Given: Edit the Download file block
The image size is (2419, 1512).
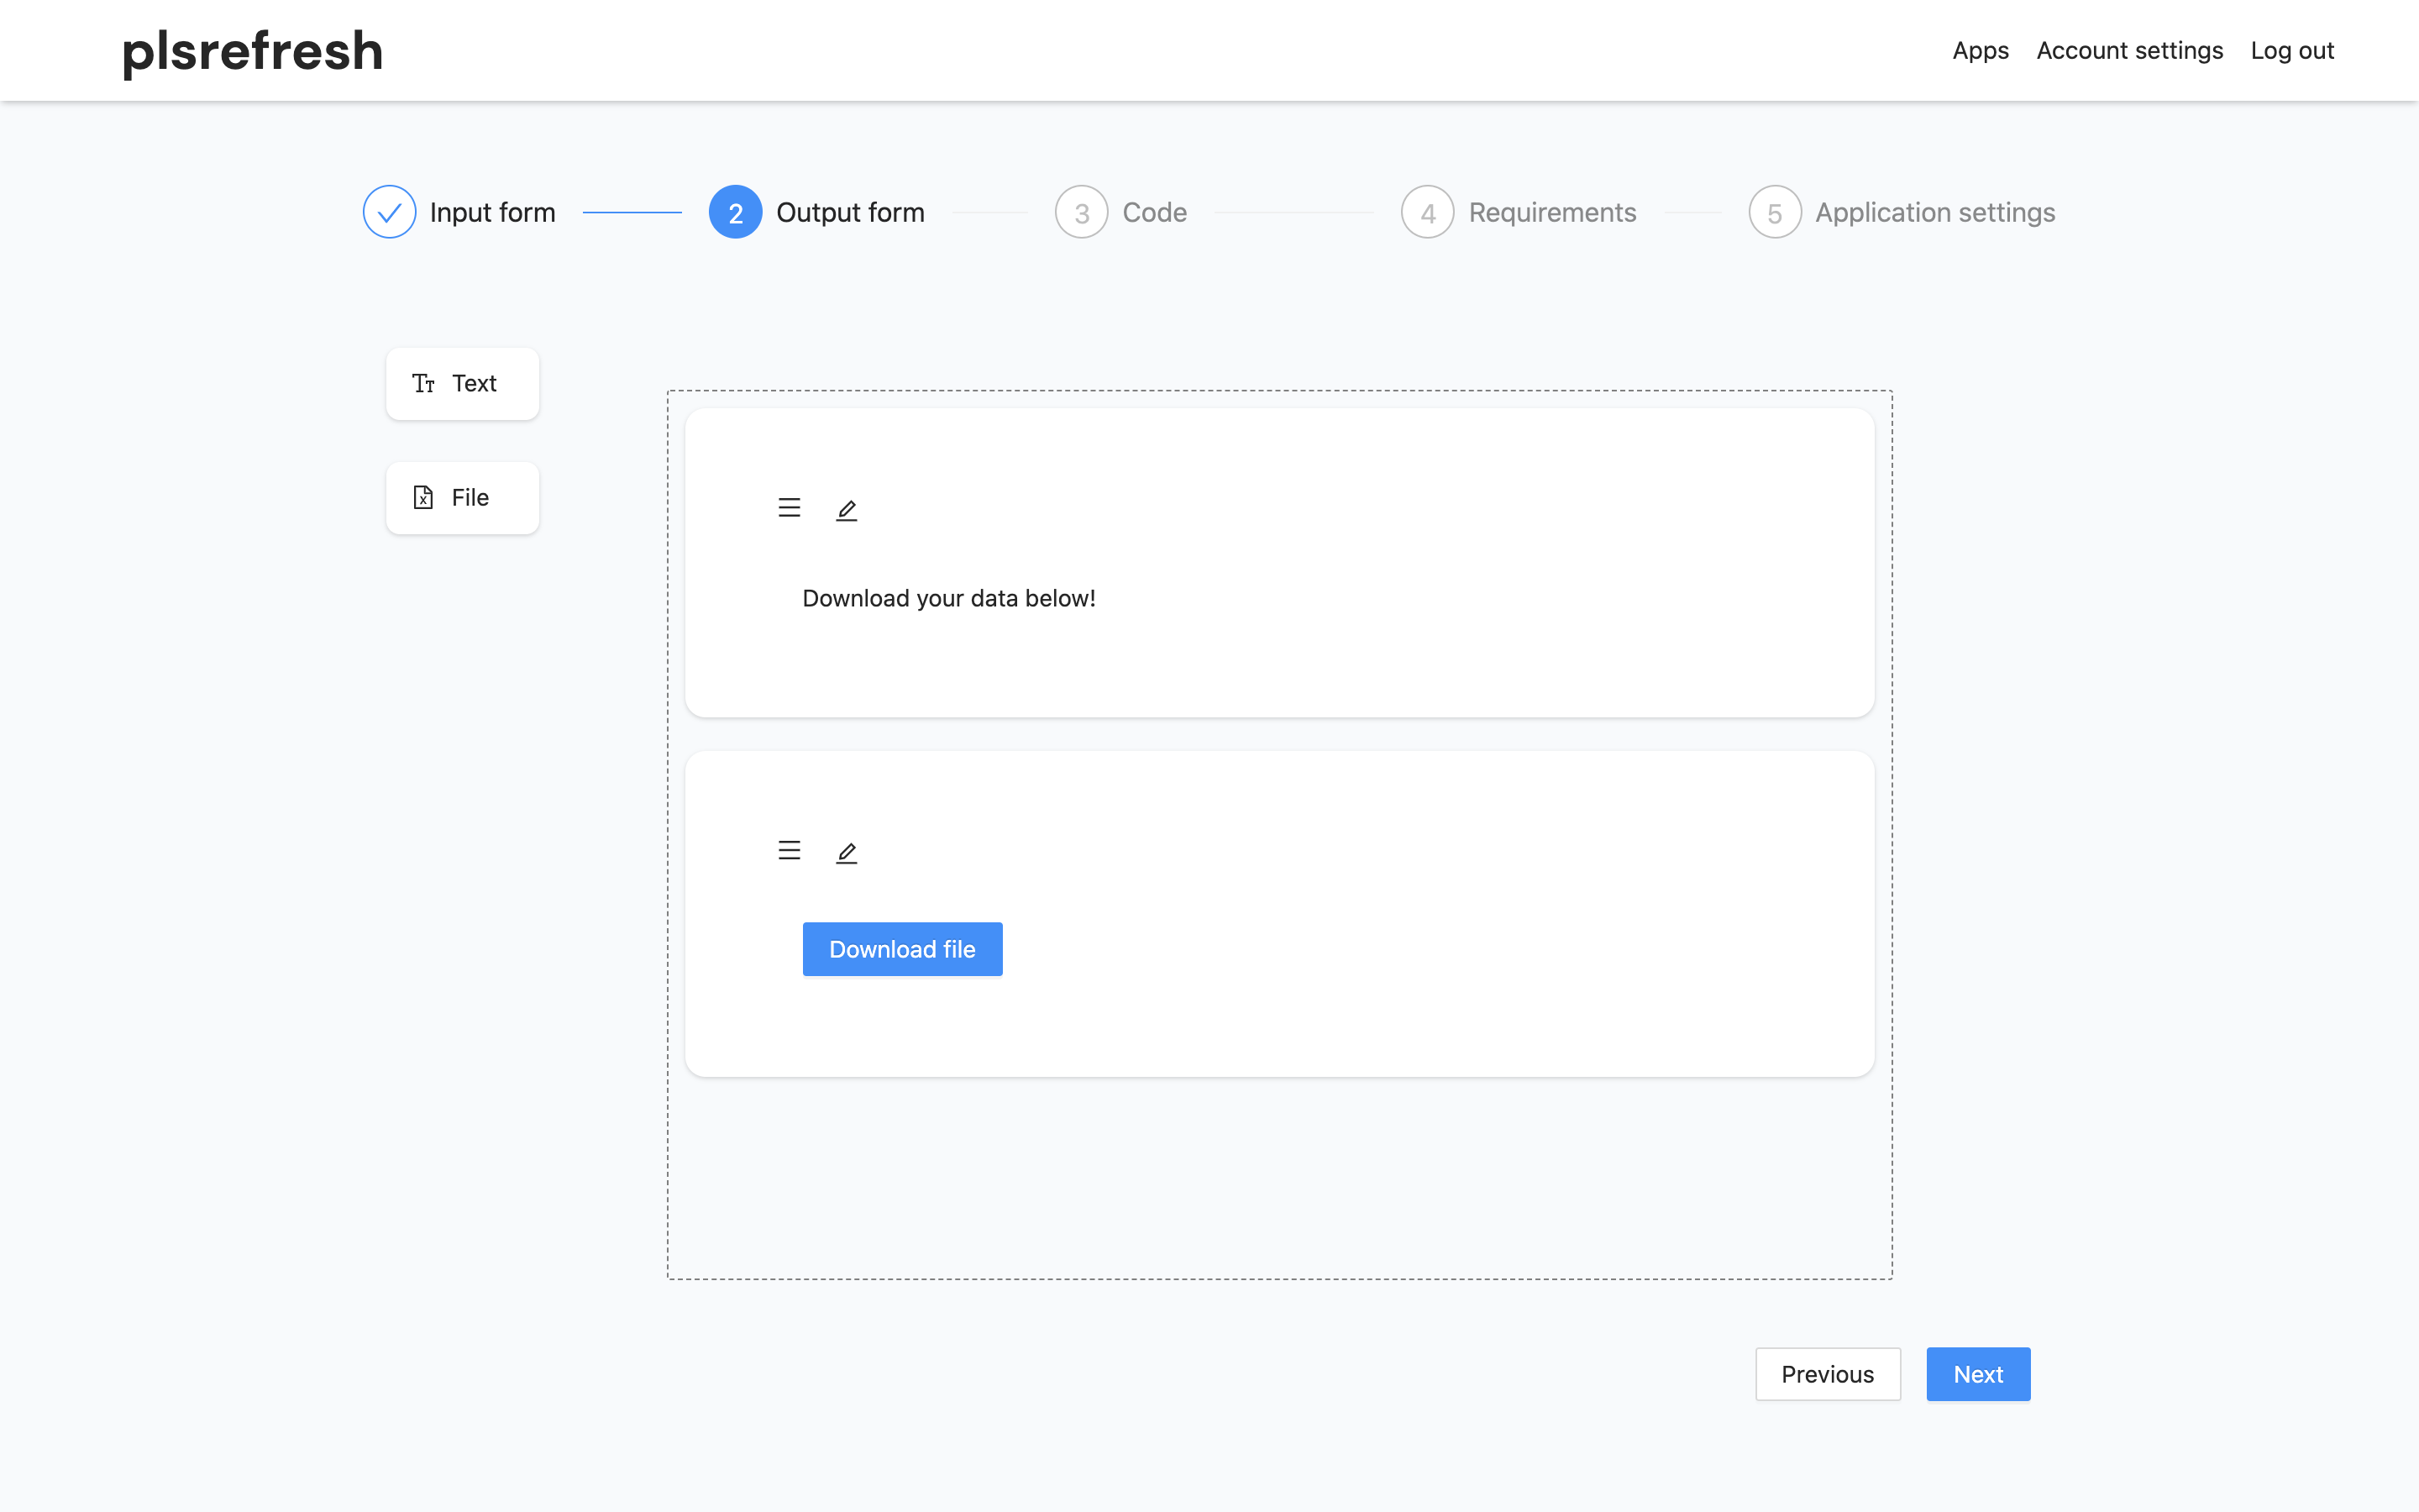Looking at the screenshot, I should click(x=846, y=853).
